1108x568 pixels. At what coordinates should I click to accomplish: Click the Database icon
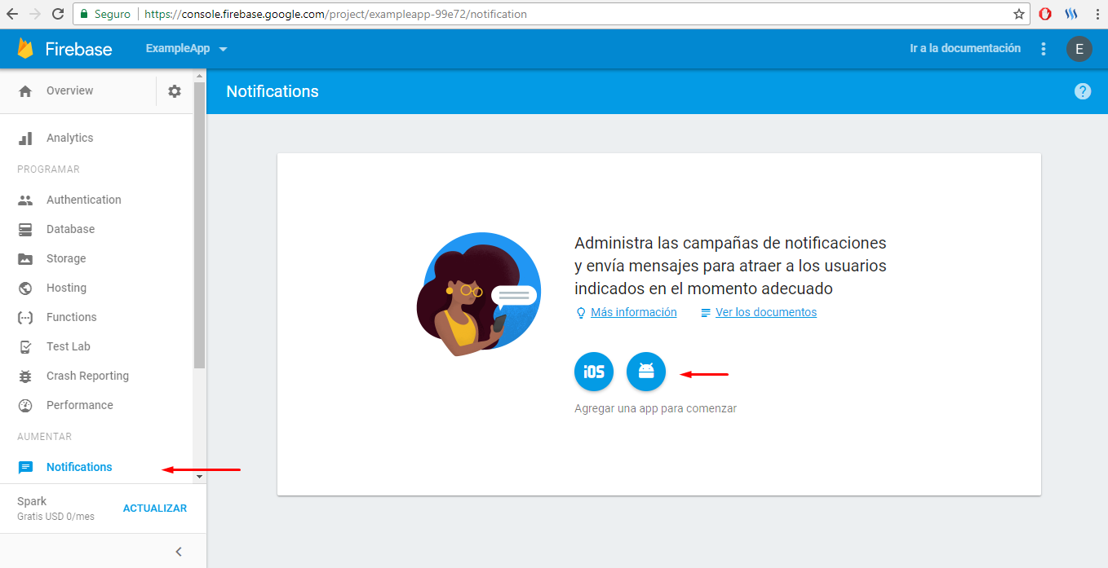(25, 230)
